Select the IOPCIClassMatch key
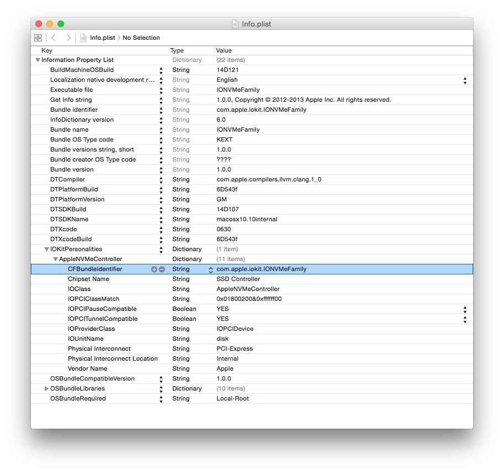504x473 pixels. pos(93,299)
